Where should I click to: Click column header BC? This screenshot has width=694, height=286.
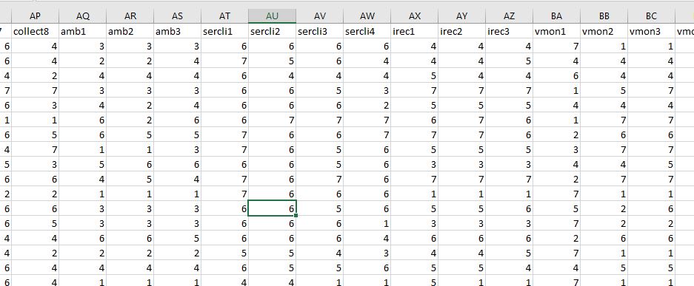pyautogui.click(x=651, y=16)
